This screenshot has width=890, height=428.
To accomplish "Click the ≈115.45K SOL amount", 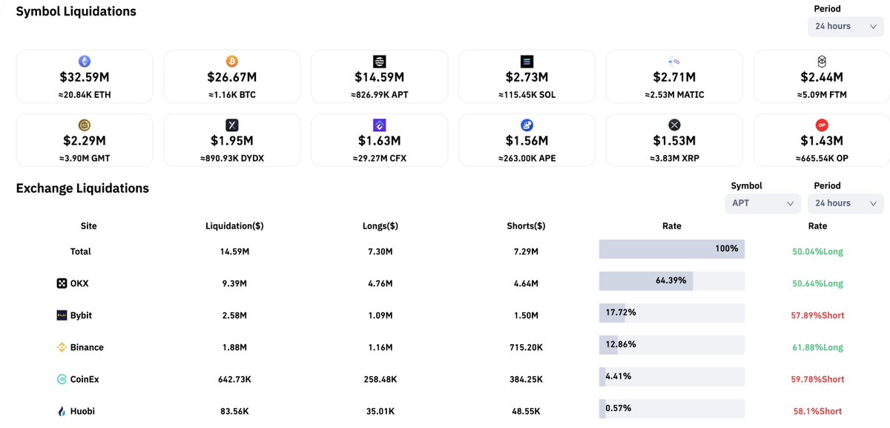I will tap(527, 95).
